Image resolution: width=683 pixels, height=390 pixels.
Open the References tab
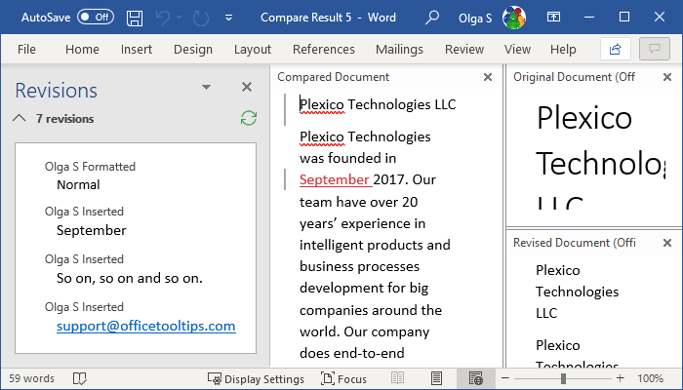[x=324, y=49]
